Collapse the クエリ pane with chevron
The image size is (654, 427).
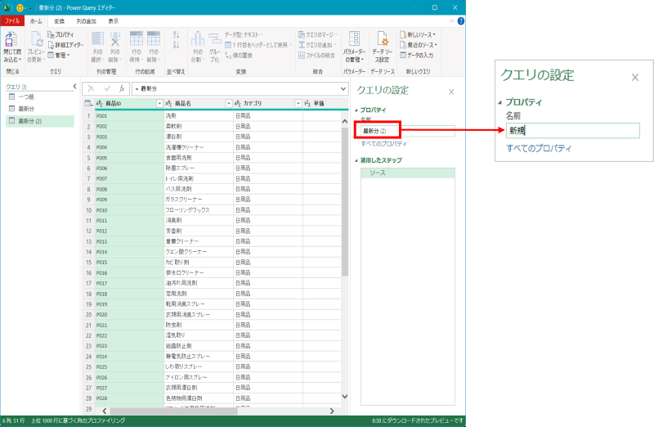coord(74,87)
